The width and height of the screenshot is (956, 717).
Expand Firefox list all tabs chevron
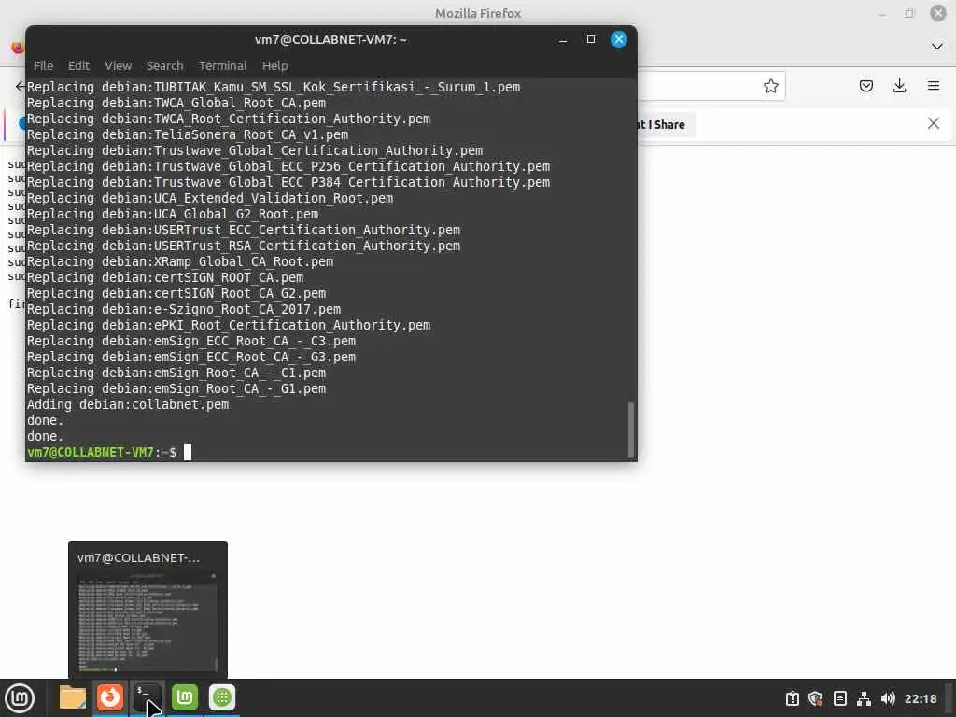tap(937, 47)
